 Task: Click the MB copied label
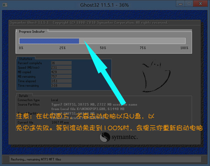(24, 72)
